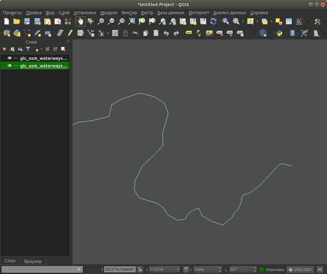Click the filter legend funnel icon

pyautogui.click(x=28, y=49)
